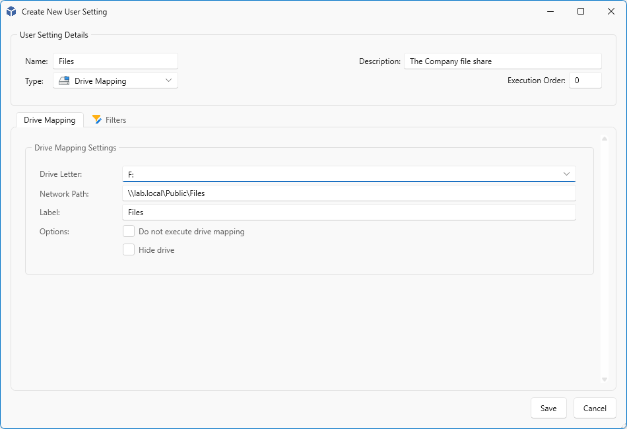627x429 pixels.
Task: Click the funnel icon on Filters tab
Action: coord(97,119)
